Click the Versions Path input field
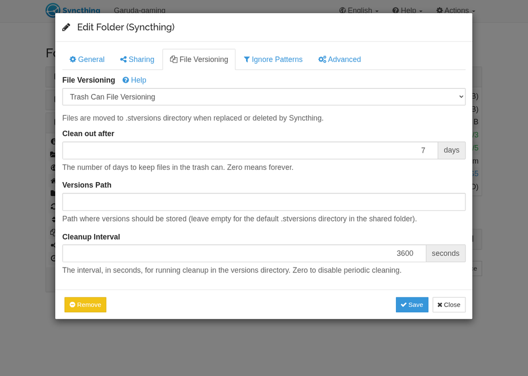Screen dimensions: 528x376 (x=264, y=202)
